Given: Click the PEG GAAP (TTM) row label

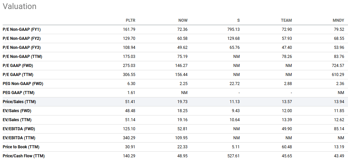Looking at the screenshot, I should click(x=18, y=93).
